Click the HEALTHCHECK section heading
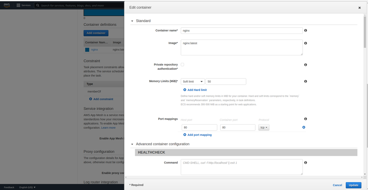 [246, 152]
